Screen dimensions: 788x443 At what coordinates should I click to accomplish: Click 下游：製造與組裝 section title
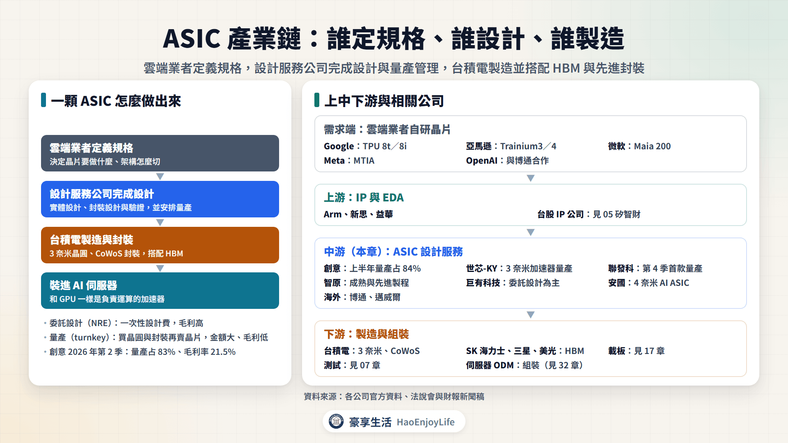367,334
